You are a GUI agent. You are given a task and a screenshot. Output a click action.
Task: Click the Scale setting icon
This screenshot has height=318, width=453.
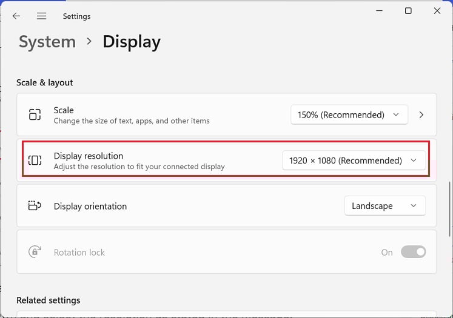35,114
